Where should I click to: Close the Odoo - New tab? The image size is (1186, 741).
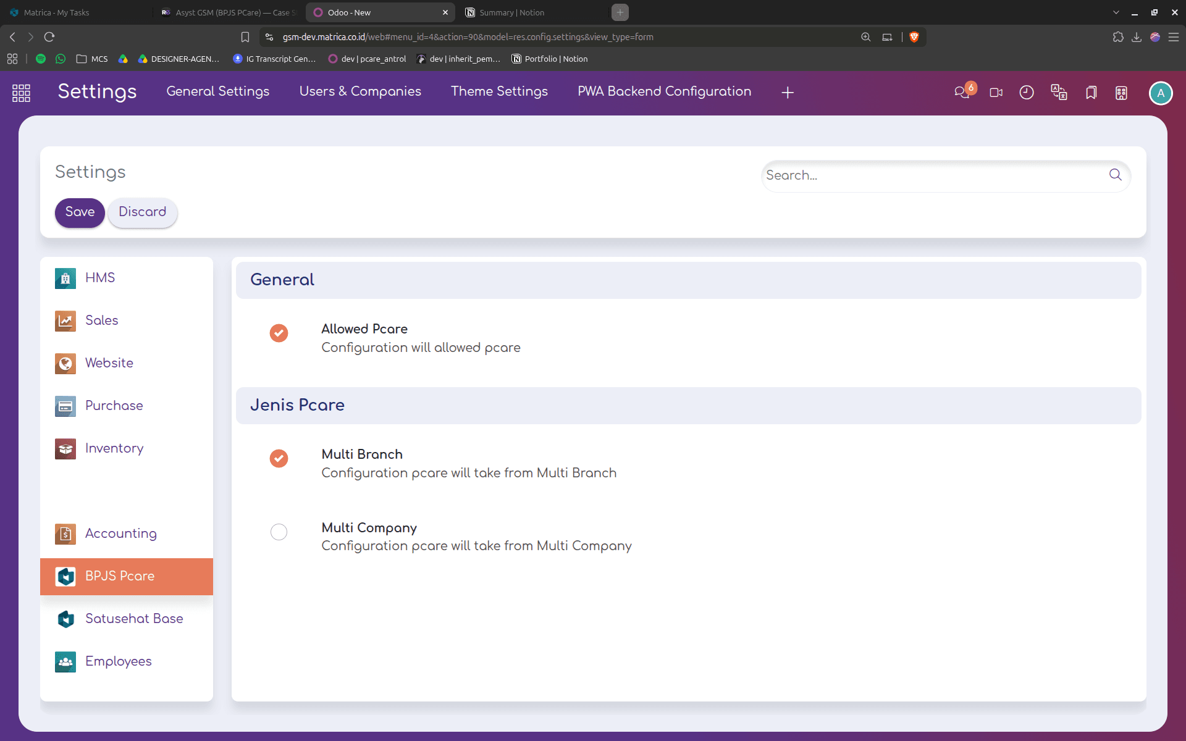pyautogui.click(x=445, y=12)
